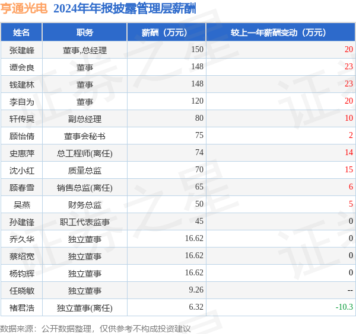Select the name 杨钧辉
The image size is (356, 334).
point(22,274)
